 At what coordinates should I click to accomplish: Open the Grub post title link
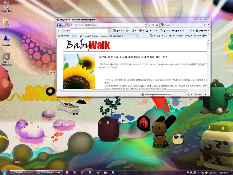tap(133, 57)
